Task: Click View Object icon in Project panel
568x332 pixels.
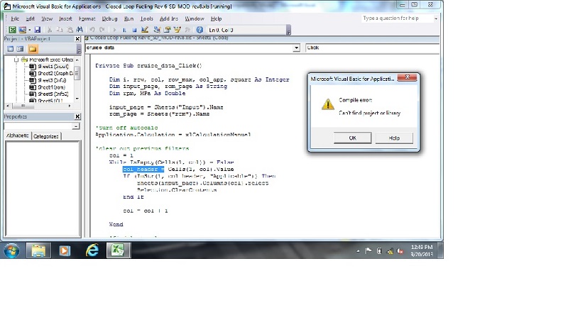Action: pyautogui.click(x=21, y=49)
